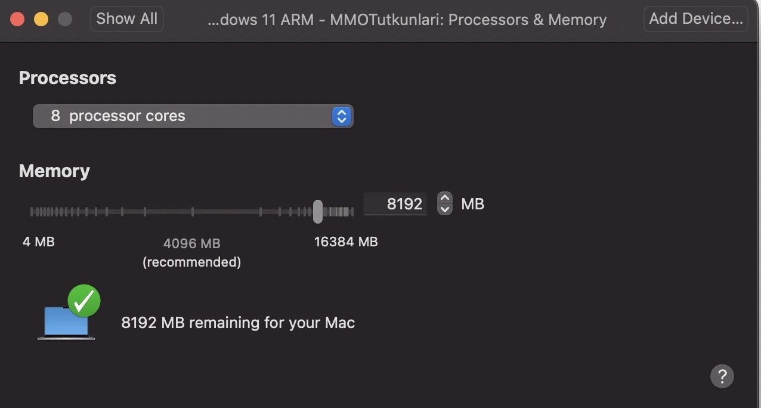761x408 pixels.
Task: Click the memory MB input field
Action: coord(396,204)
